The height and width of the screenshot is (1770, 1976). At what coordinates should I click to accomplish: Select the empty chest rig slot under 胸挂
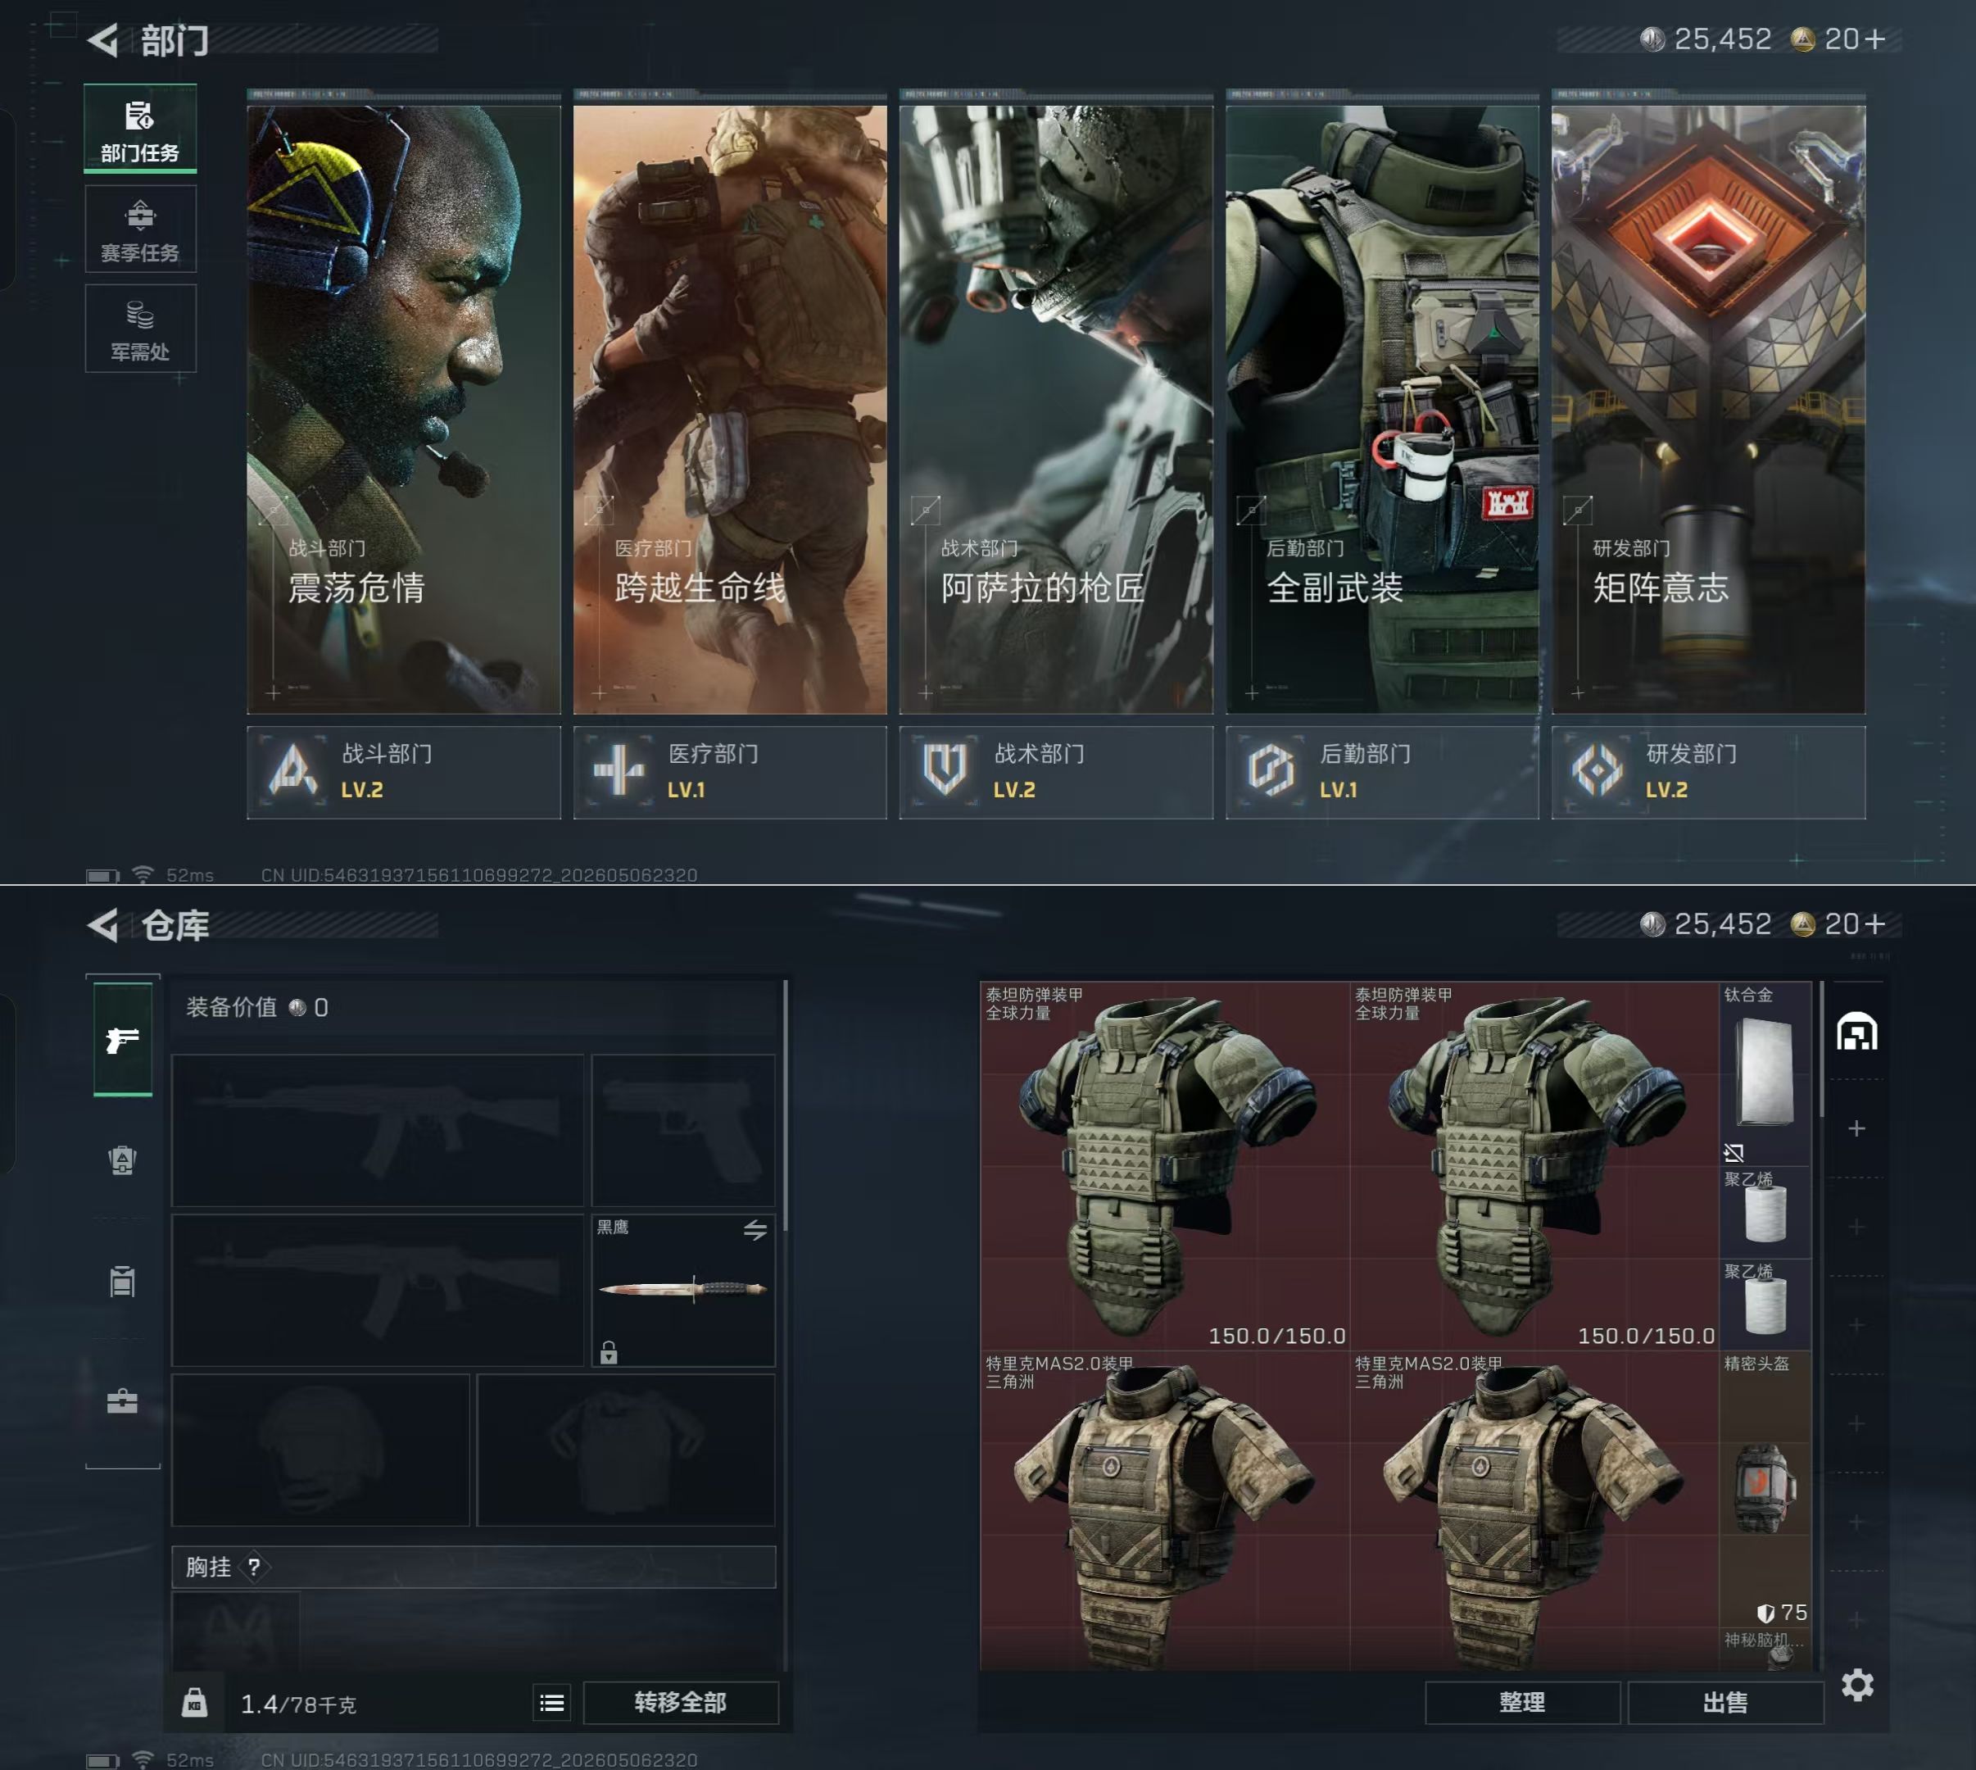pyautogui.click(x=235, y=1632)
